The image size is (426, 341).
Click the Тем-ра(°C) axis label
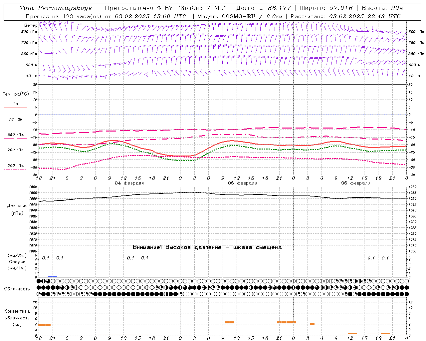tap(16, 94)
